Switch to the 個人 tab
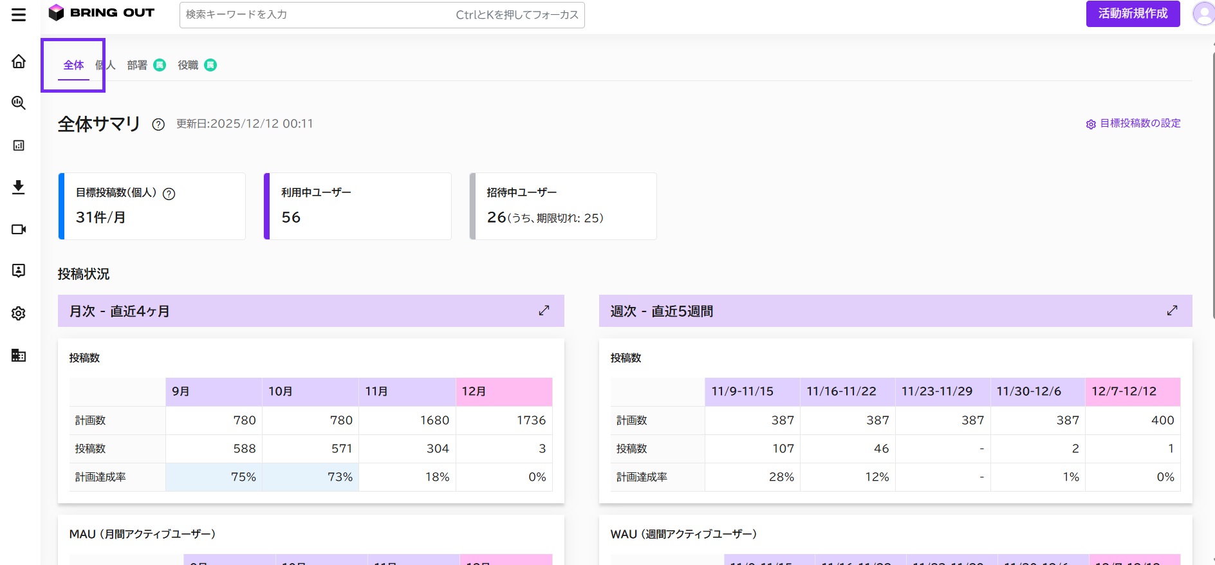Image resolution: width=1215 pixels, height=565 pixels. (105, 65)
